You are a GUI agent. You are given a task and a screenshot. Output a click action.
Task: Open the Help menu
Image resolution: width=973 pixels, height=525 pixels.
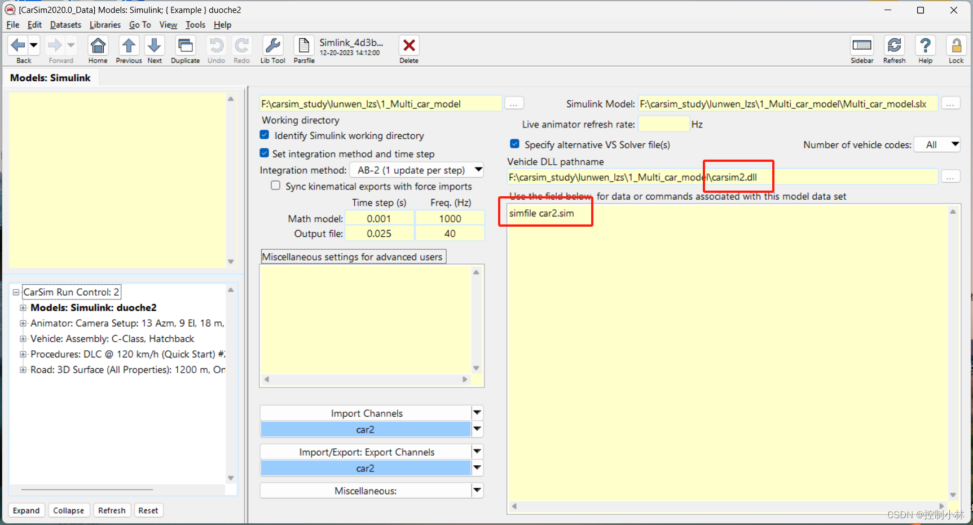[x=222, y=25]
